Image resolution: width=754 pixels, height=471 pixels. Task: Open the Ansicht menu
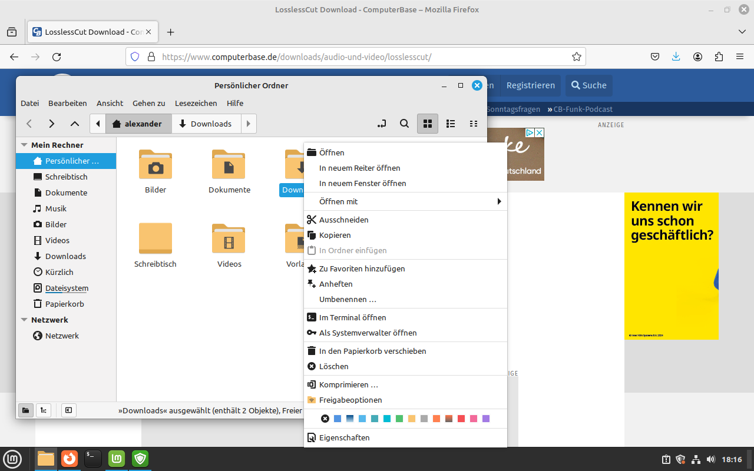click(x=110, y=103)
